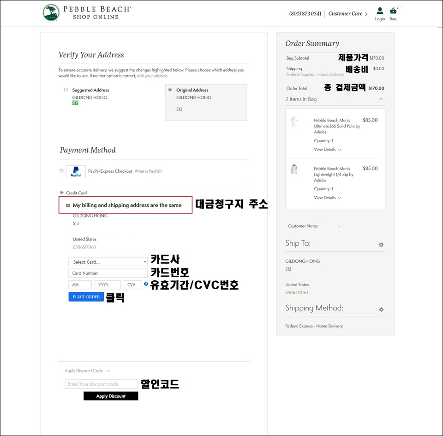The image size is (443, 436).
Task: Click the Ship To gear icon
Action: point(381,245)
